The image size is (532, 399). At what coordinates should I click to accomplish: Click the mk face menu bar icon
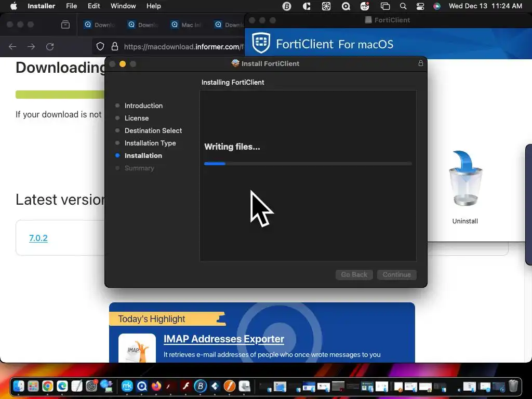[365, 6]
